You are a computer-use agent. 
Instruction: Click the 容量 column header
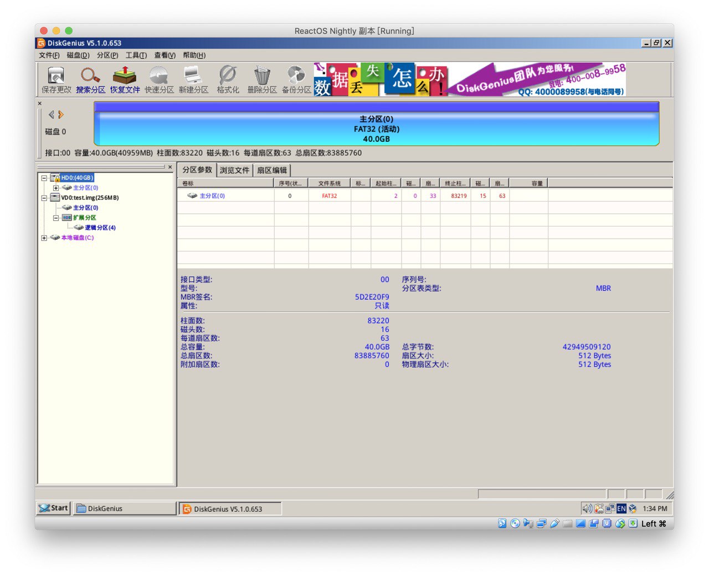click(528, 183)
